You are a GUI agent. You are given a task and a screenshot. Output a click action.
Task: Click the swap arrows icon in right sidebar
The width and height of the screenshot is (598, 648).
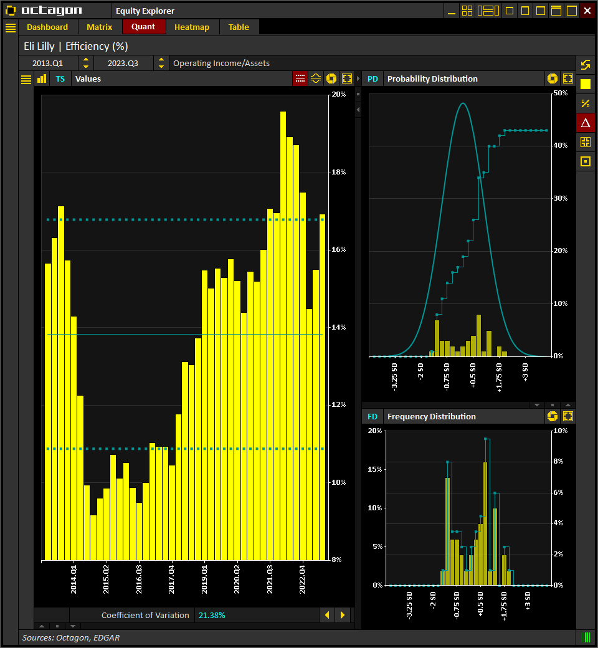pos(586,65)
